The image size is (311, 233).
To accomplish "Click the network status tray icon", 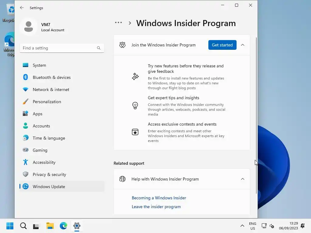I will tap(264, 226).
